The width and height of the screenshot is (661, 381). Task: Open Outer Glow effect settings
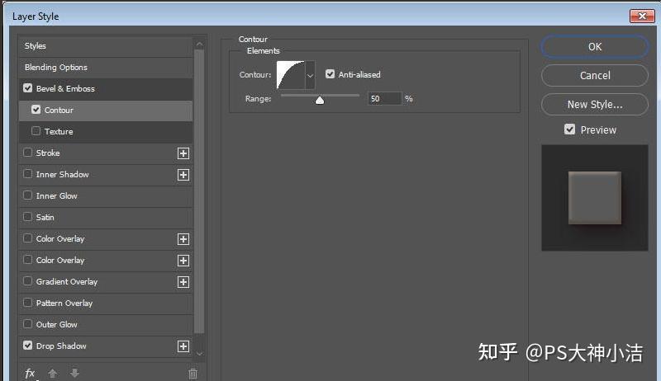[106, 325]
